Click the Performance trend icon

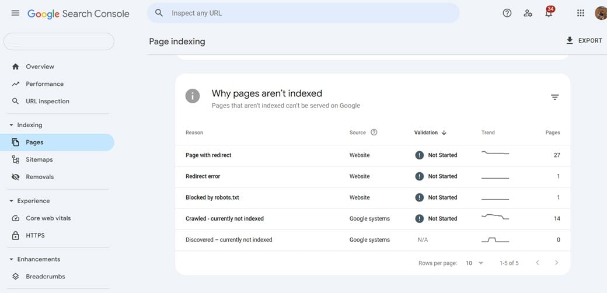[16, 84]
